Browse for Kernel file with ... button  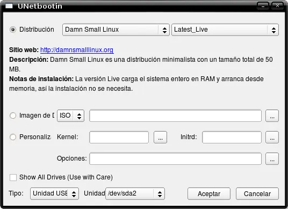(x=160, y=137)
